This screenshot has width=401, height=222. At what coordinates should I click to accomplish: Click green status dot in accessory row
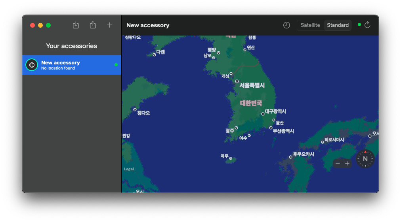[116, 65]
